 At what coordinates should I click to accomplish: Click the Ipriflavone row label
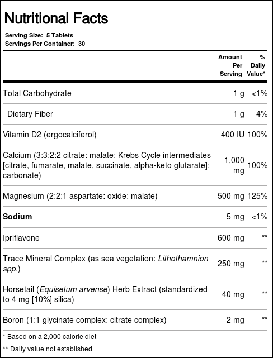tap(21, 238)
